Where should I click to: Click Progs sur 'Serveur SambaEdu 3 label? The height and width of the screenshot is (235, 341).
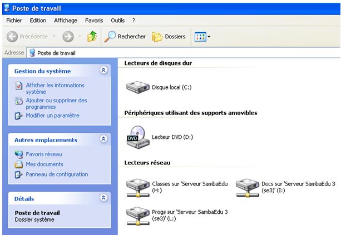pos(190,215)
